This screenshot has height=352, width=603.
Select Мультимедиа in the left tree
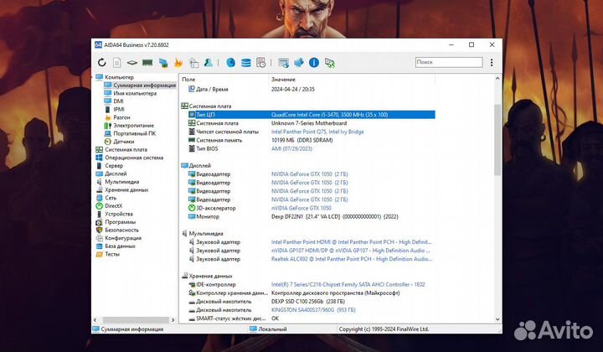pos(122,182)
